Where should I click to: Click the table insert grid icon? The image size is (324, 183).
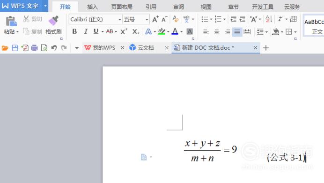pos(294,19)
